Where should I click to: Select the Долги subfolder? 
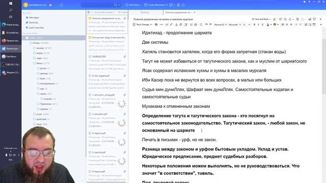tap(43, 68)
